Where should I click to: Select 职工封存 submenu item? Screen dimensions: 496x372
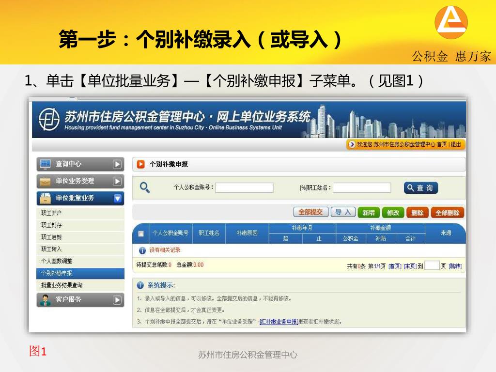[80, 225]
